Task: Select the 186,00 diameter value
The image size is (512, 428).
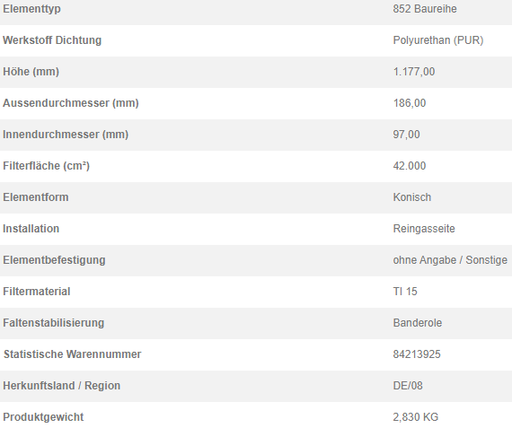Action: click(410, 103)
